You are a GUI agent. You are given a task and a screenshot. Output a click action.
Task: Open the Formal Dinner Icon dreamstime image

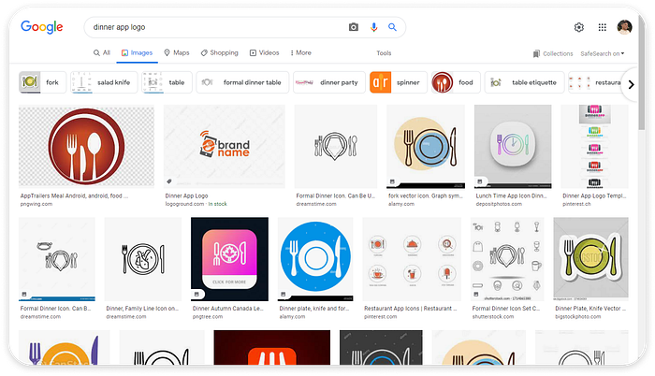(x=336, y=146)
